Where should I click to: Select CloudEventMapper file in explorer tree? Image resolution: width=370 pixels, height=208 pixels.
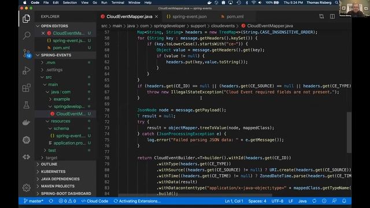coord(65,114)
